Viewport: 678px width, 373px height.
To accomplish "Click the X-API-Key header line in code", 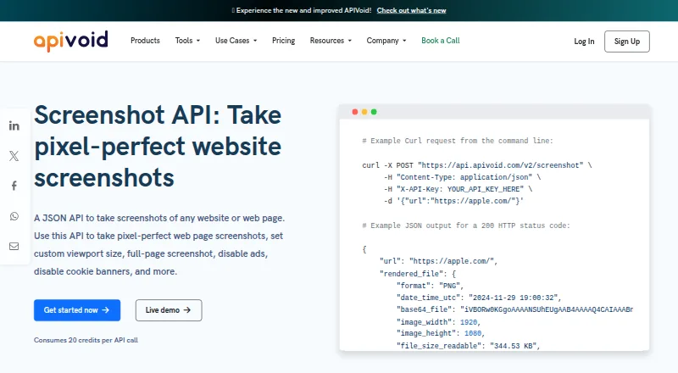I will click(x=458, y=189).
